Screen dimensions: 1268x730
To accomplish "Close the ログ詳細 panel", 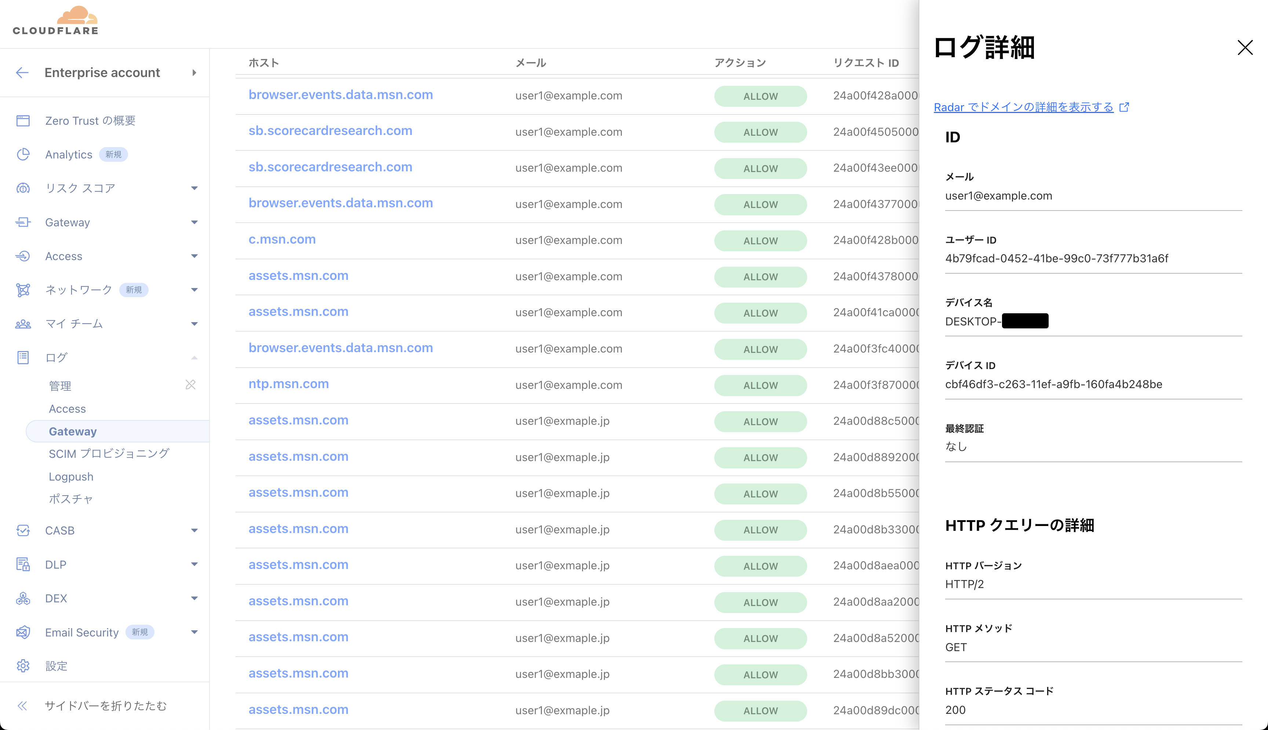I will (1245, 48).
